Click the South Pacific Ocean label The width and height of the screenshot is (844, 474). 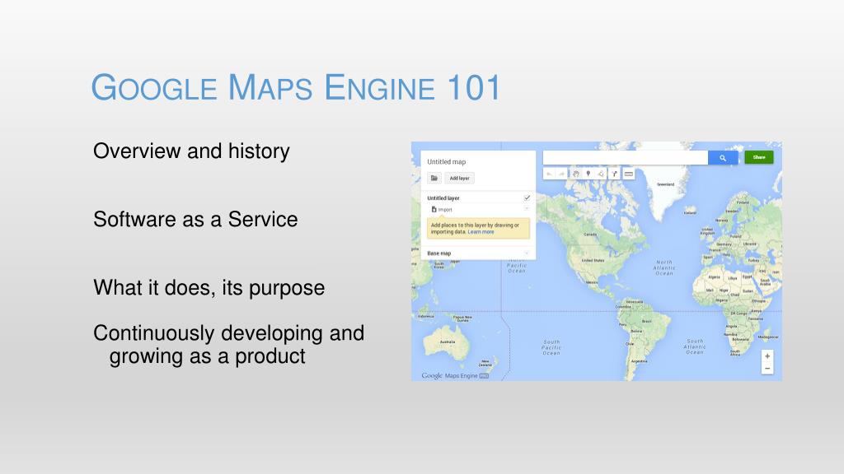pyautogui.click(x=551, y=347)
